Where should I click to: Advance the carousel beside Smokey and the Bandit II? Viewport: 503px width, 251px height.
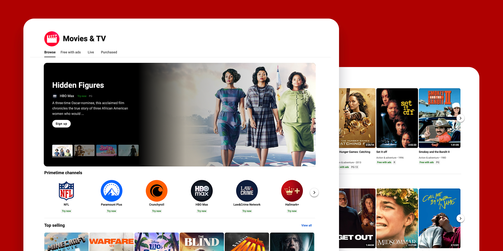(x=460, y=118)
